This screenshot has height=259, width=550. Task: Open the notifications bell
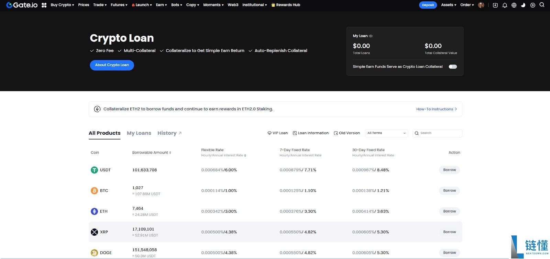(505, 5)
